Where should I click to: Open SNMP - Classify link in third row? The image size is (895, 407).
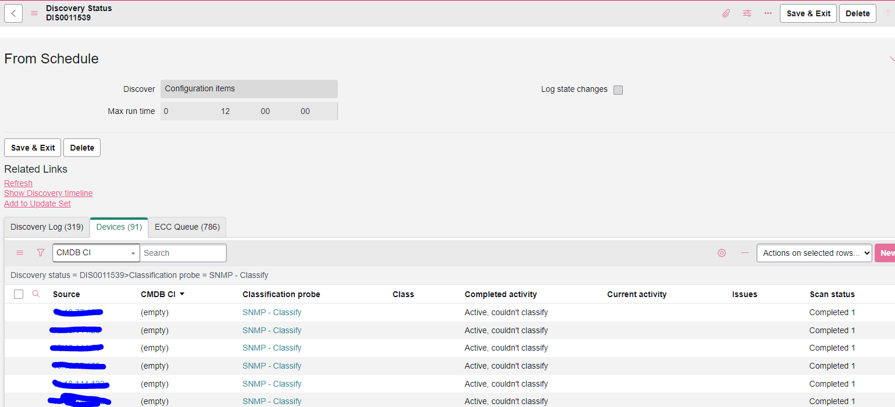[x=272, y=348]
